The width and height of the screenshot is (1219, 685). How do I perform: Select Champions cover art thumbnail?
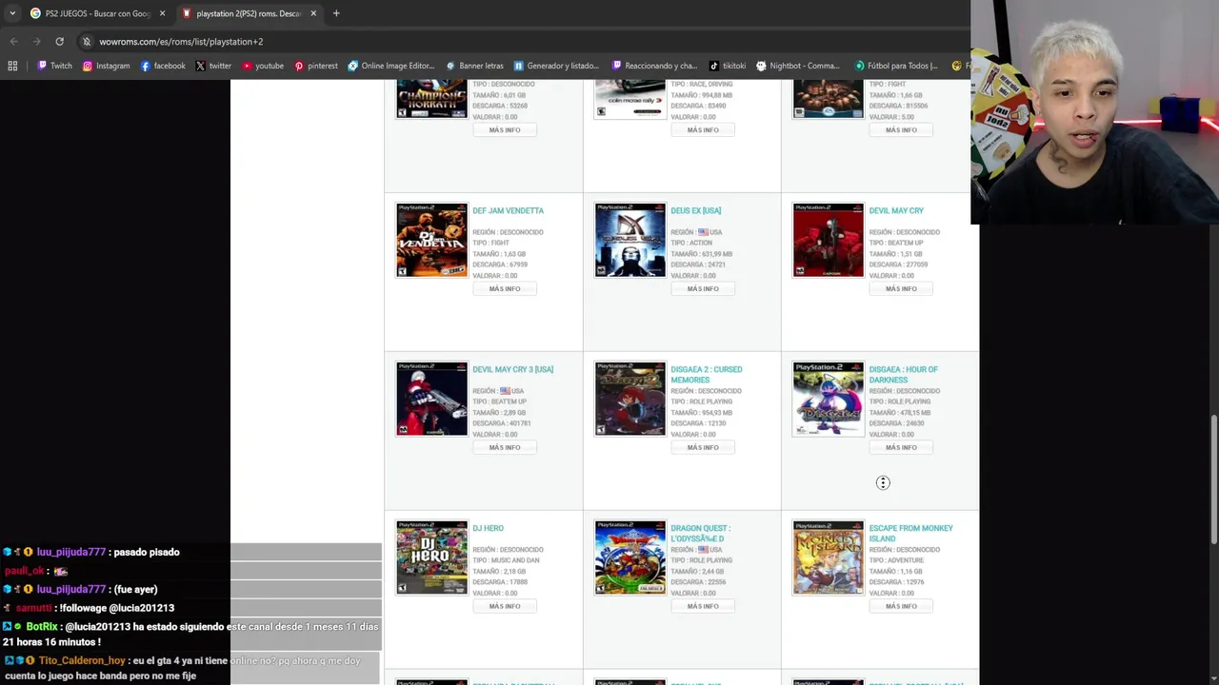pos(432,99)
